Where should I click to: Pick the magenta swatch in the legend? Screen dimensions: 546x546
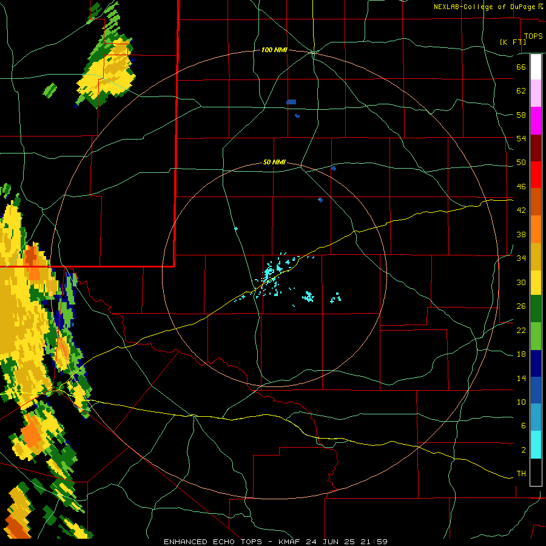point(536,121)
